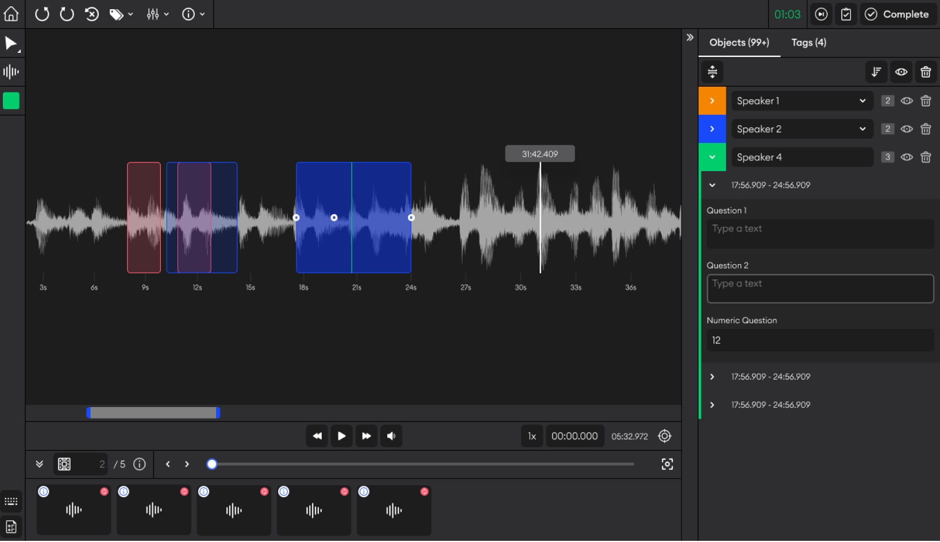
Task: Open the tags tool in the top toolbar
Action: pos(117,14)
